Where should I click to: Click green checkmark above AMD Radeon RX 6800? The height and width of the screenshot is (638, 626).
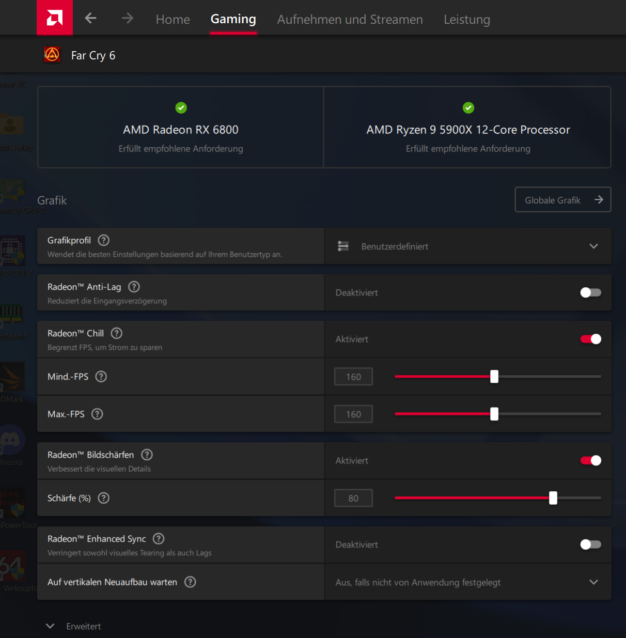pyautogui.click(x=181, y=107)
